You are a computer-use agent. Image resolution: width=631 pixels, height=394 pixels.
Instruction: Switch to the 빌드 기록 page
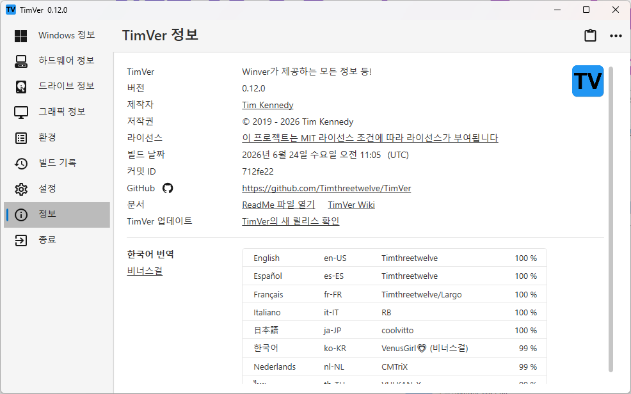57,163
